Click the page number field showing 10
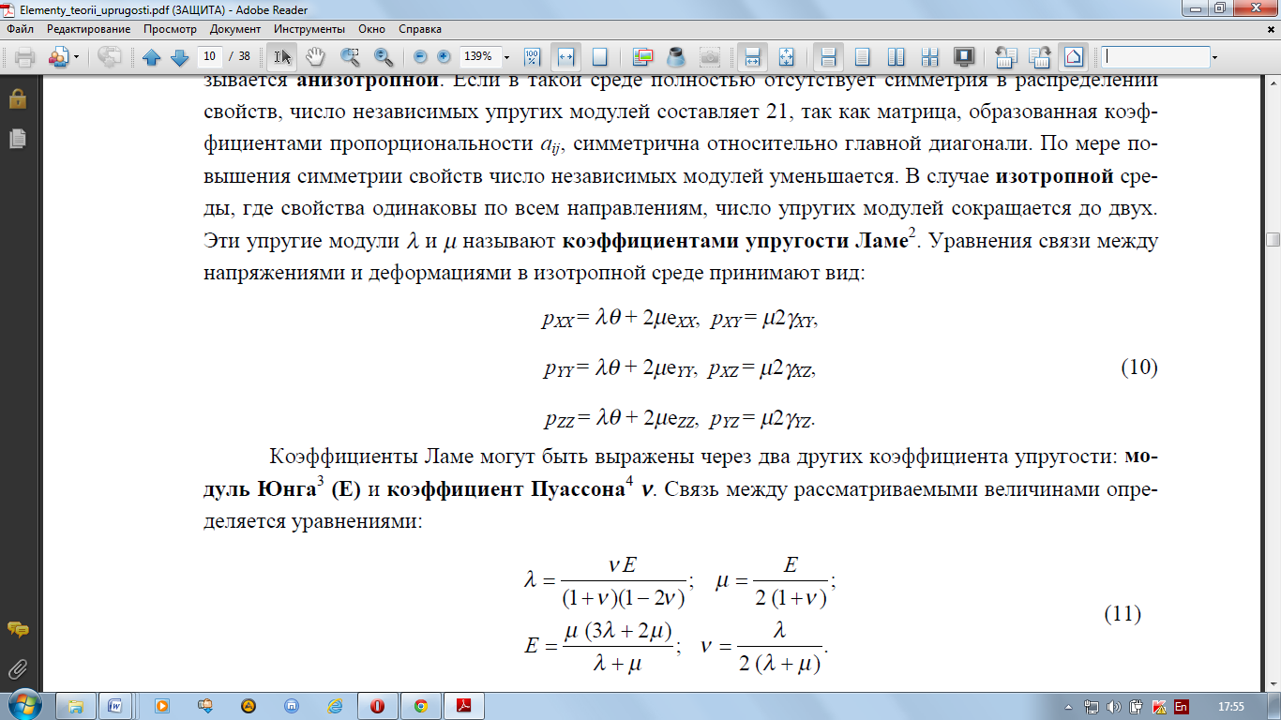 (211, 56)
